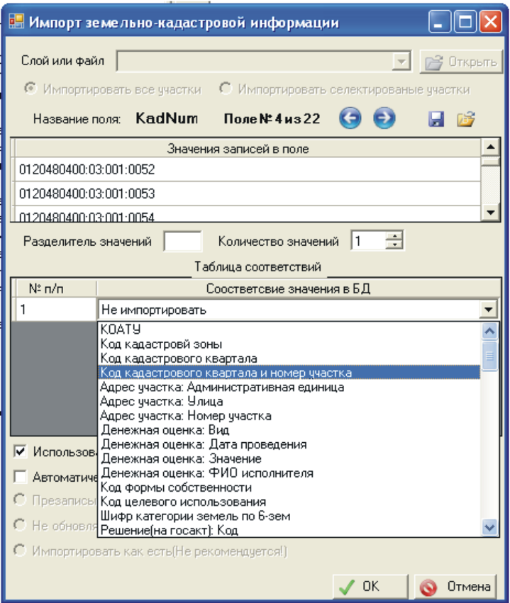Select 'Импортировать как есть' radio option
The height and width of the screenshot is (603, 510).
[21, 551]
